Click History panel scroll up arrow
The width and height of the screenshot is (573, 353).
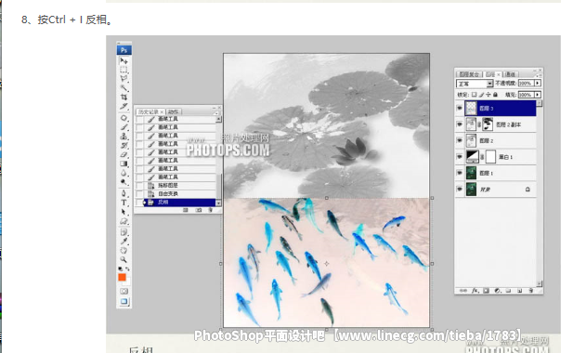coord(218,119)
